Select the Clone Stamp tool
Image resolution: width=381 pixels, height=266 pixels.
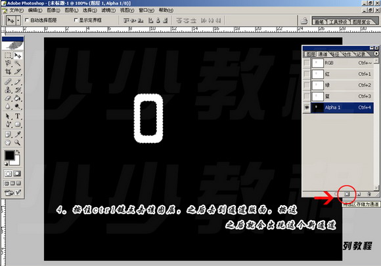pos(8,90)
